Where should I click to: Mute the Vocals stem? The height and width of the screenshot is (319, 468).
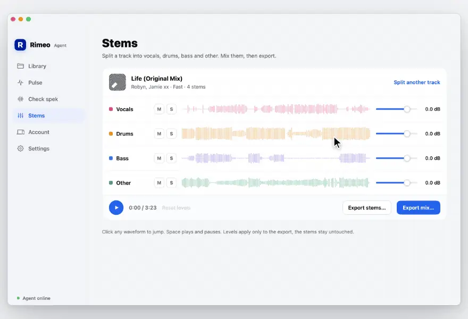point(159,109)
